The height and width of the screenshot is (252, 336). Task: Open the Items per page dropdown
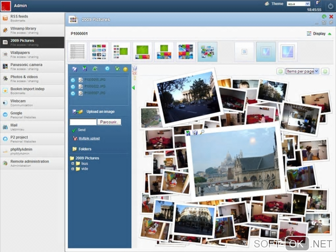point(302,71)
